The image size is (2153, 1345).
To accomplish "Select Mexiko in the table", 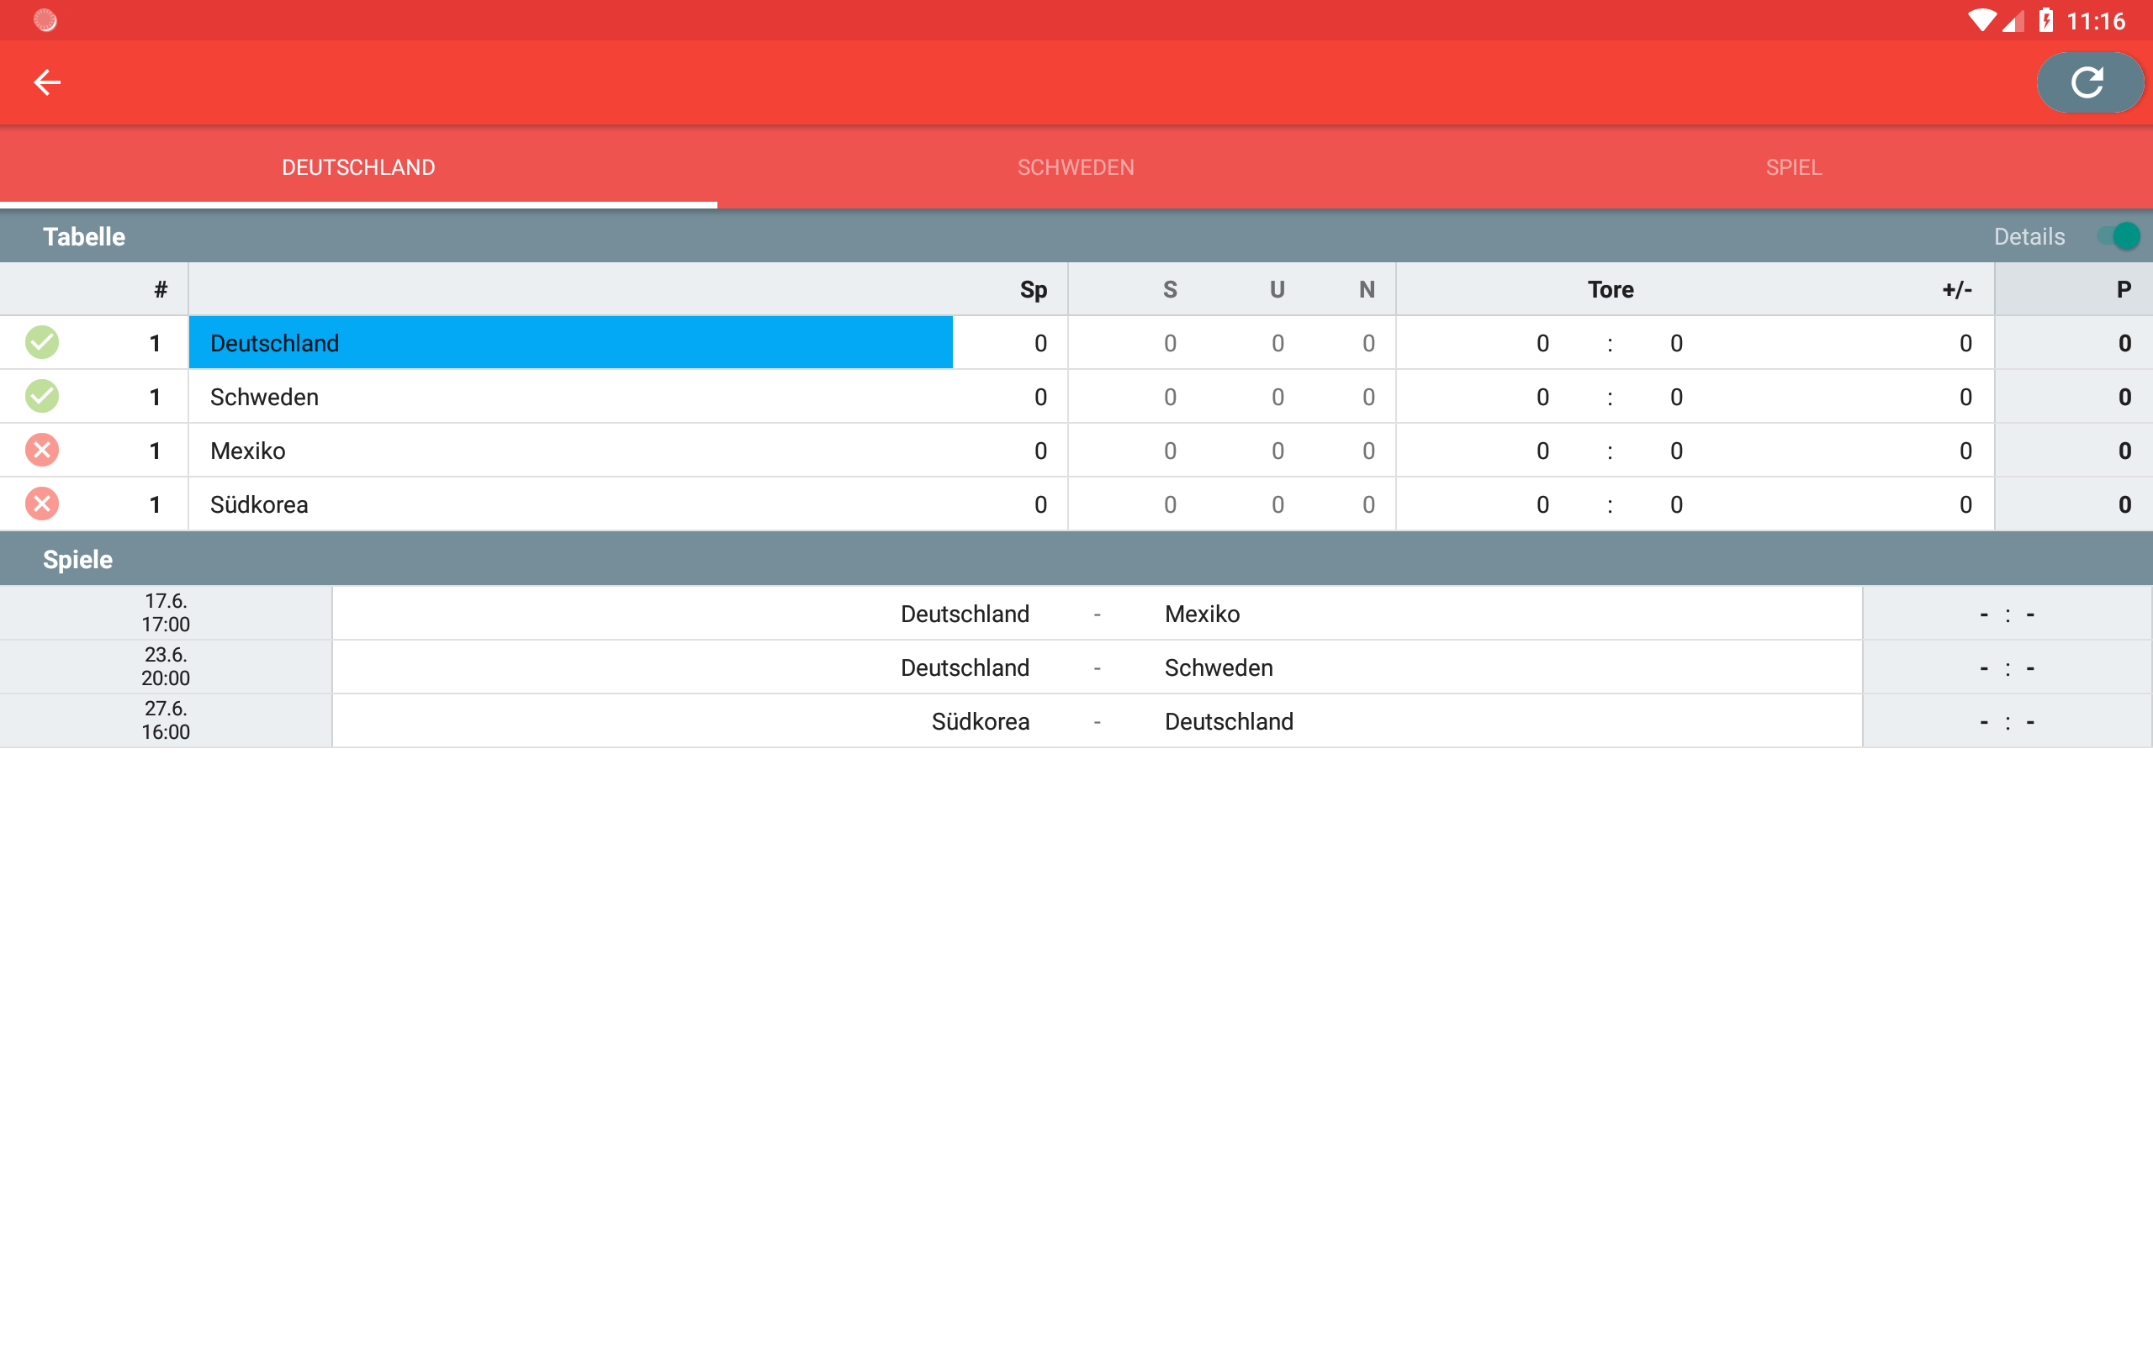I will [x=1076, y=450].
